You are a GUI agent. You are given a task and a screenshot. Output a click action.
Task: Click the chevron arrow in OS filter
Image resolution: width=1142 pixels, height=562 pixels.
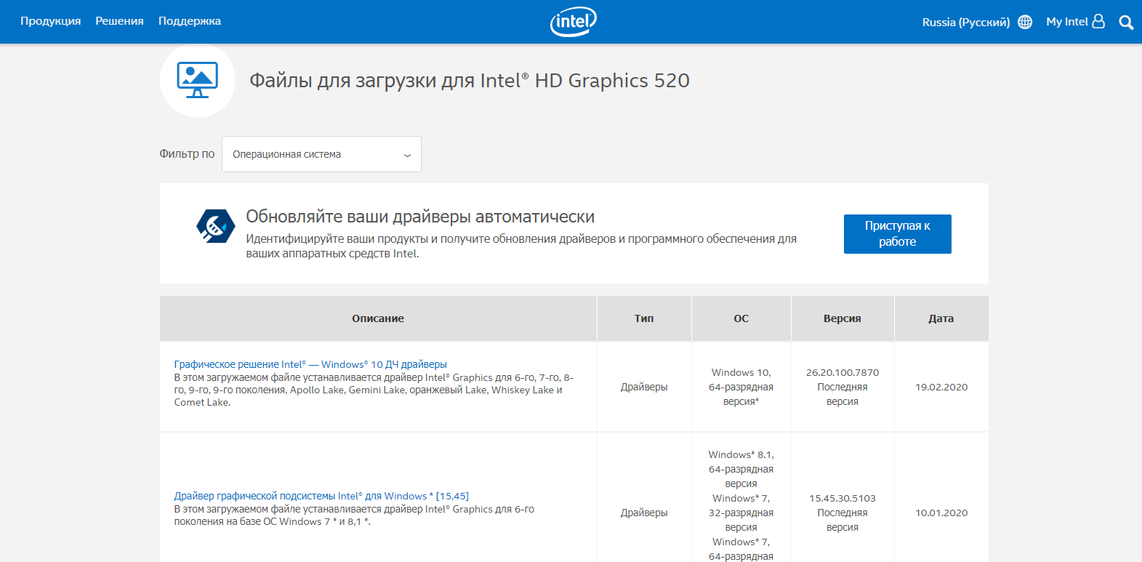click(x=407, y=155)
